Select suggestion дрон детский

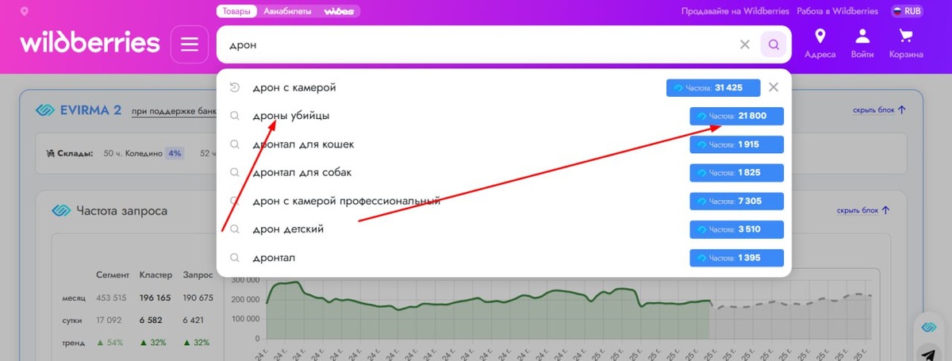coord(288,229)
